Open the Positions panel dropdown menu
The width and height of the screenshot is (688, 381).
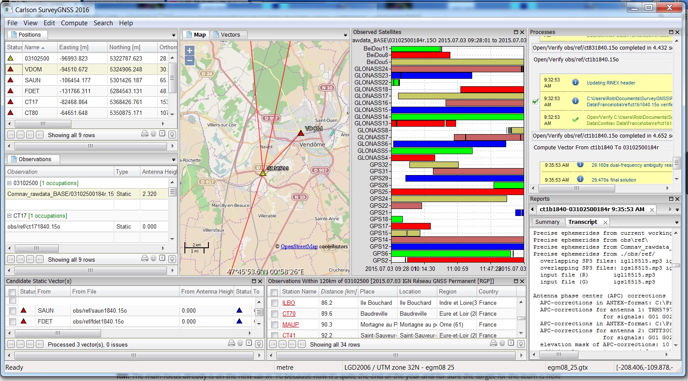coord(174,35)
